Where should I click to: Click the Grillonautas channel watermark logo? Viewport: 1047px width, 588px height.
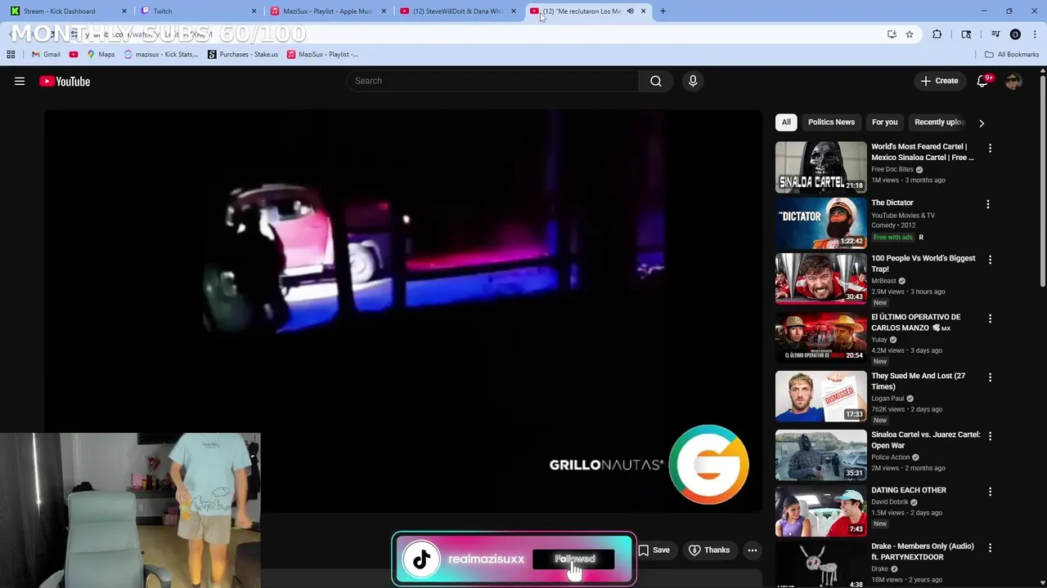tap(708, 464)
